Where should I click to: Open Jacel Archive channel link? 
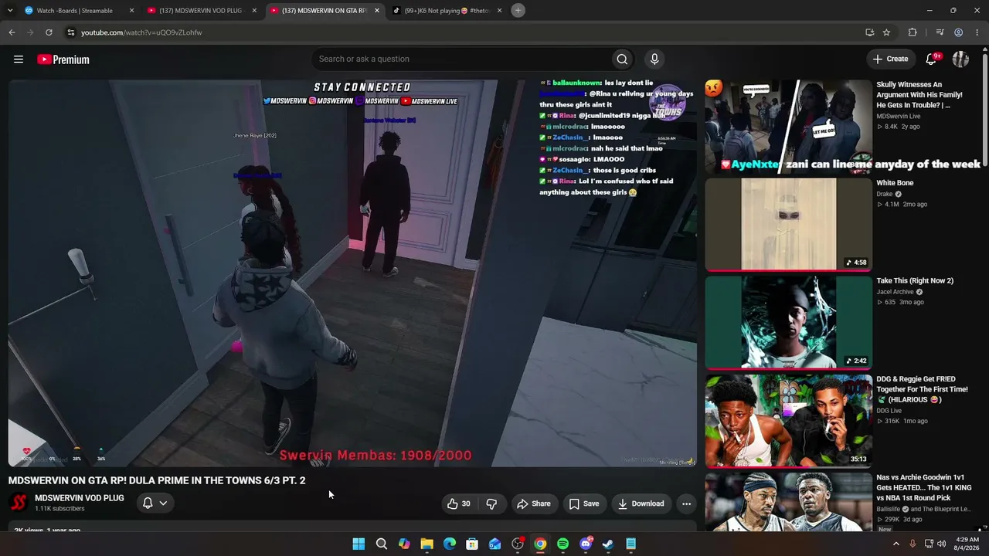pyautogui.click(x=896, y=292)
